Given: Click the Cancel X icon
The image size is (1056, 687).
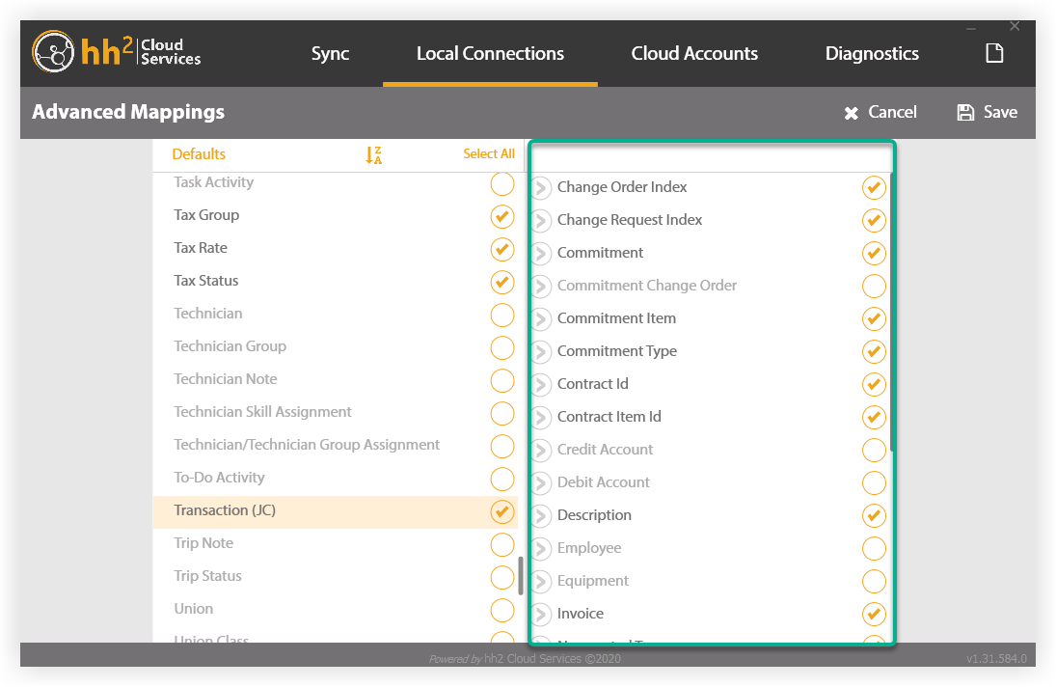Looking at the screenshot, I should point(851,113).
